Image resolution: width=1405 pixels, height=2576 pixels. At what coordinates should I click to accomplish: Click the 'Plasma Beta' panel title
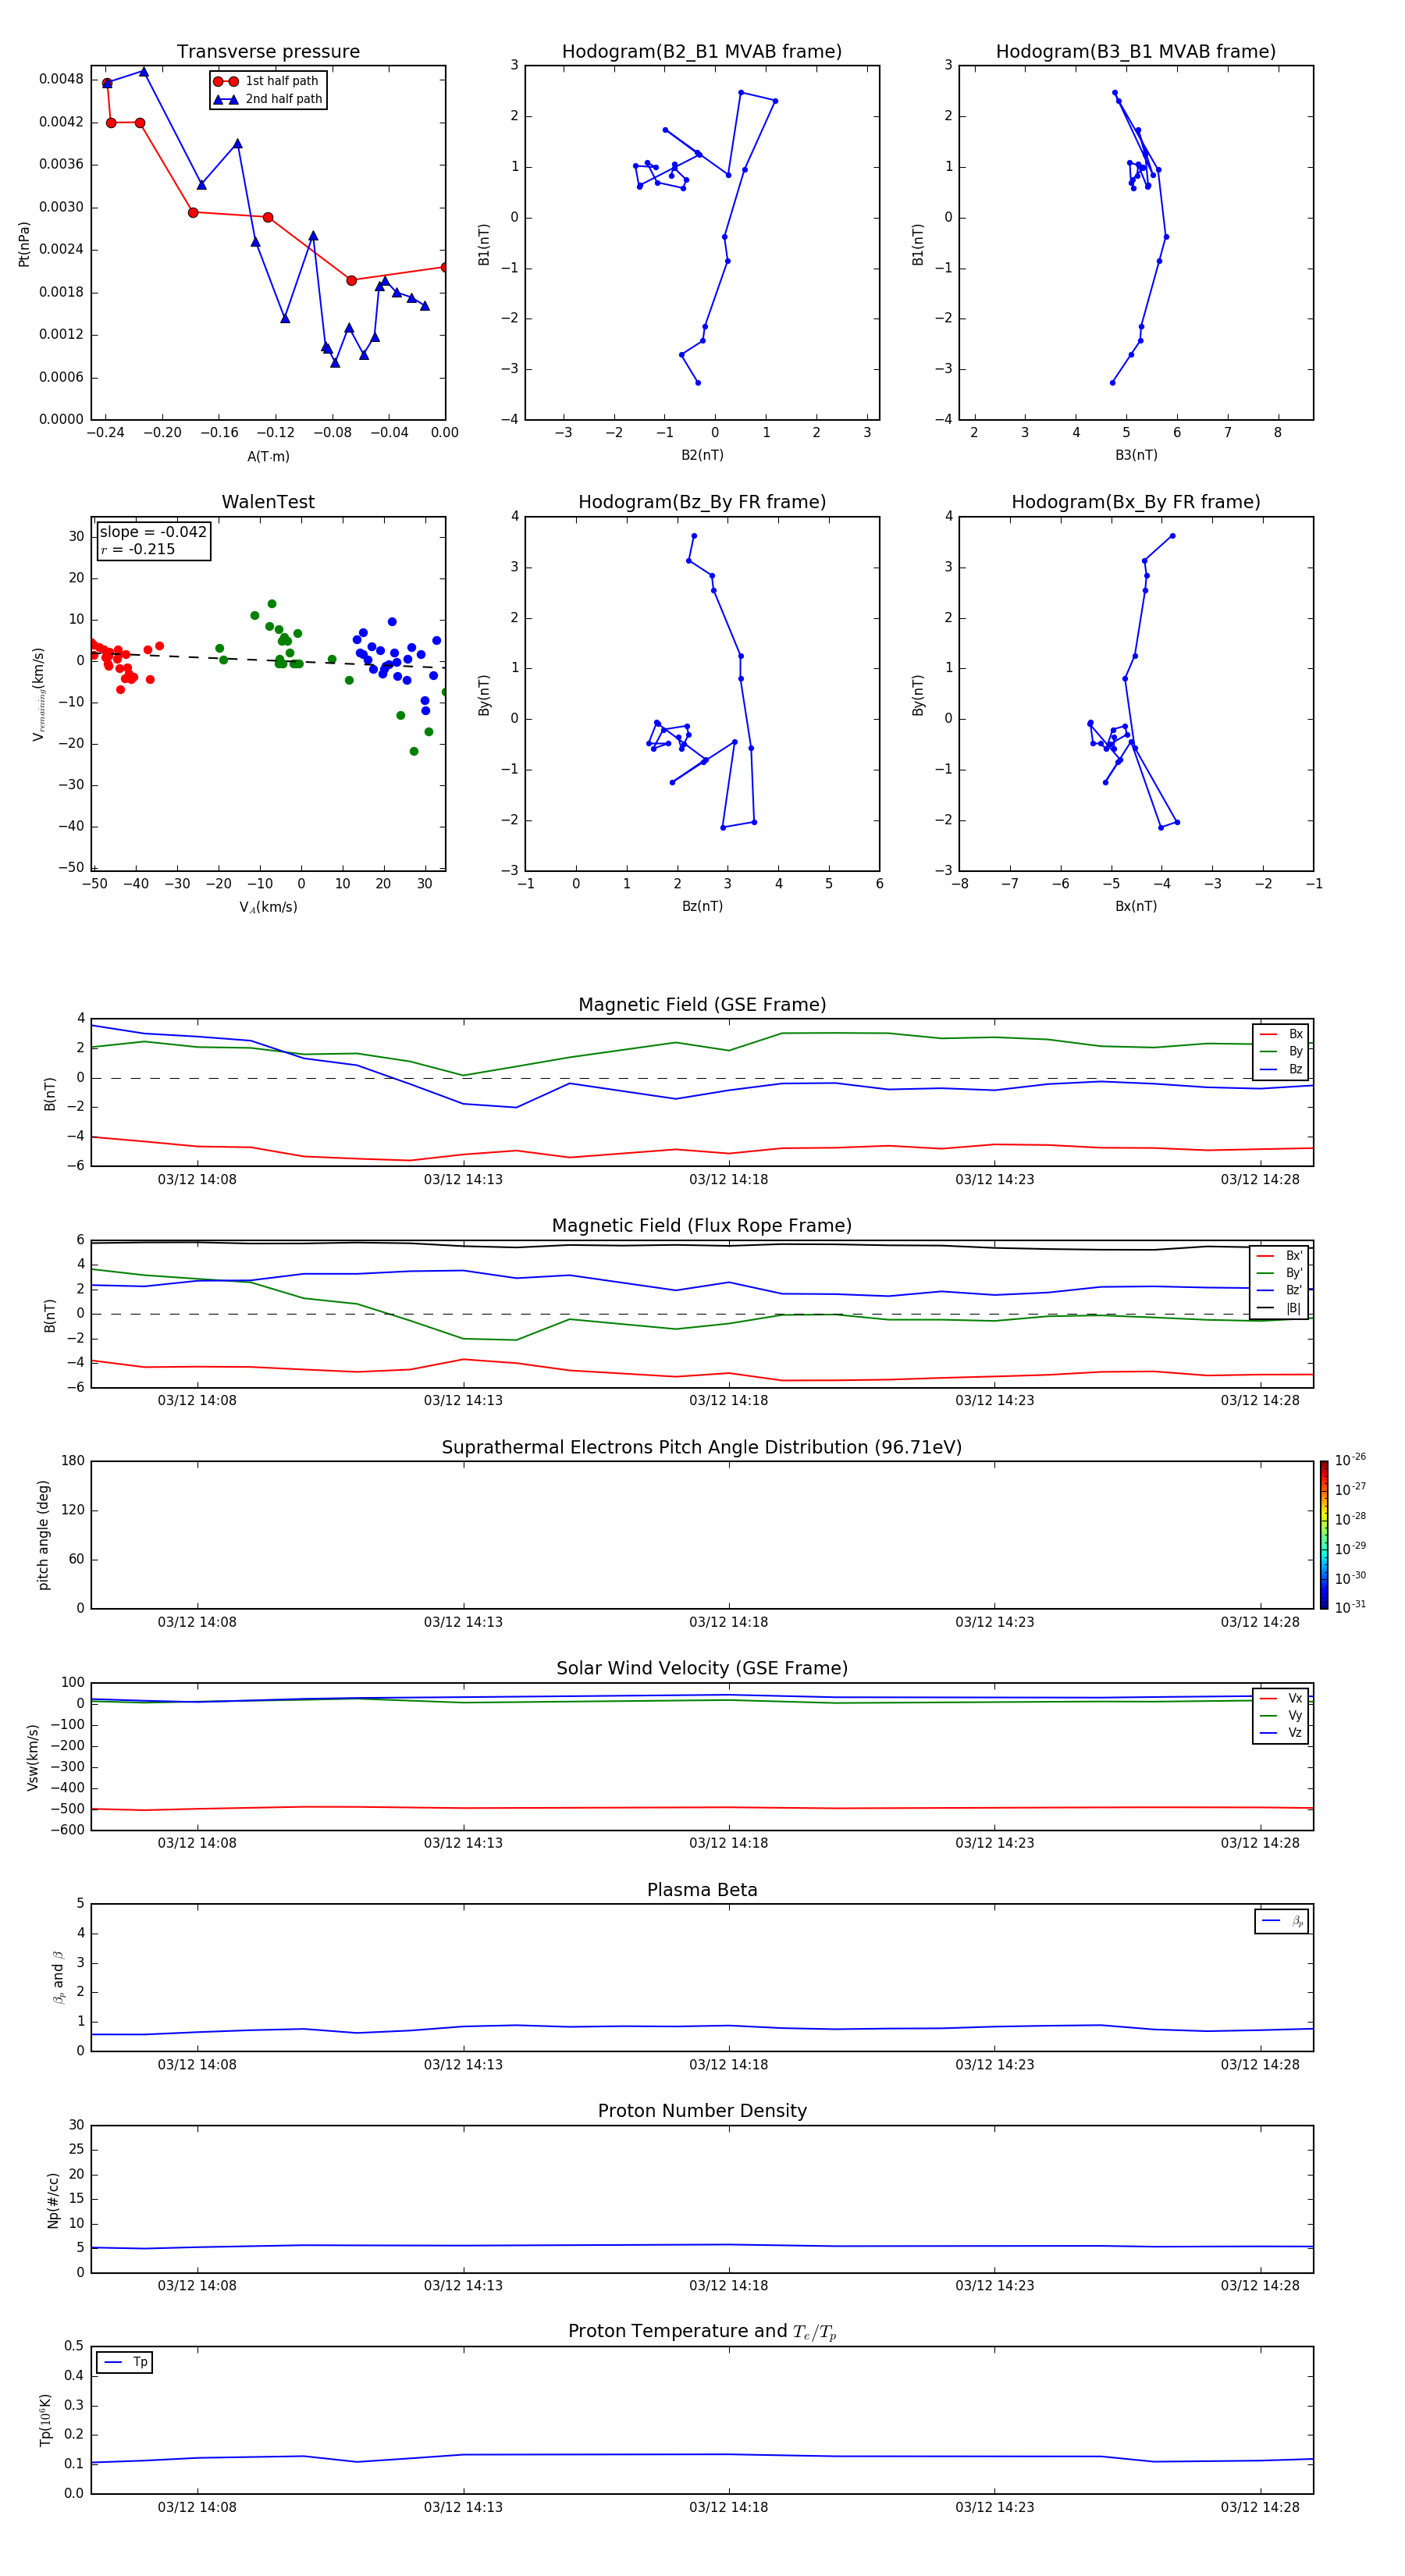pos(702,1890)
